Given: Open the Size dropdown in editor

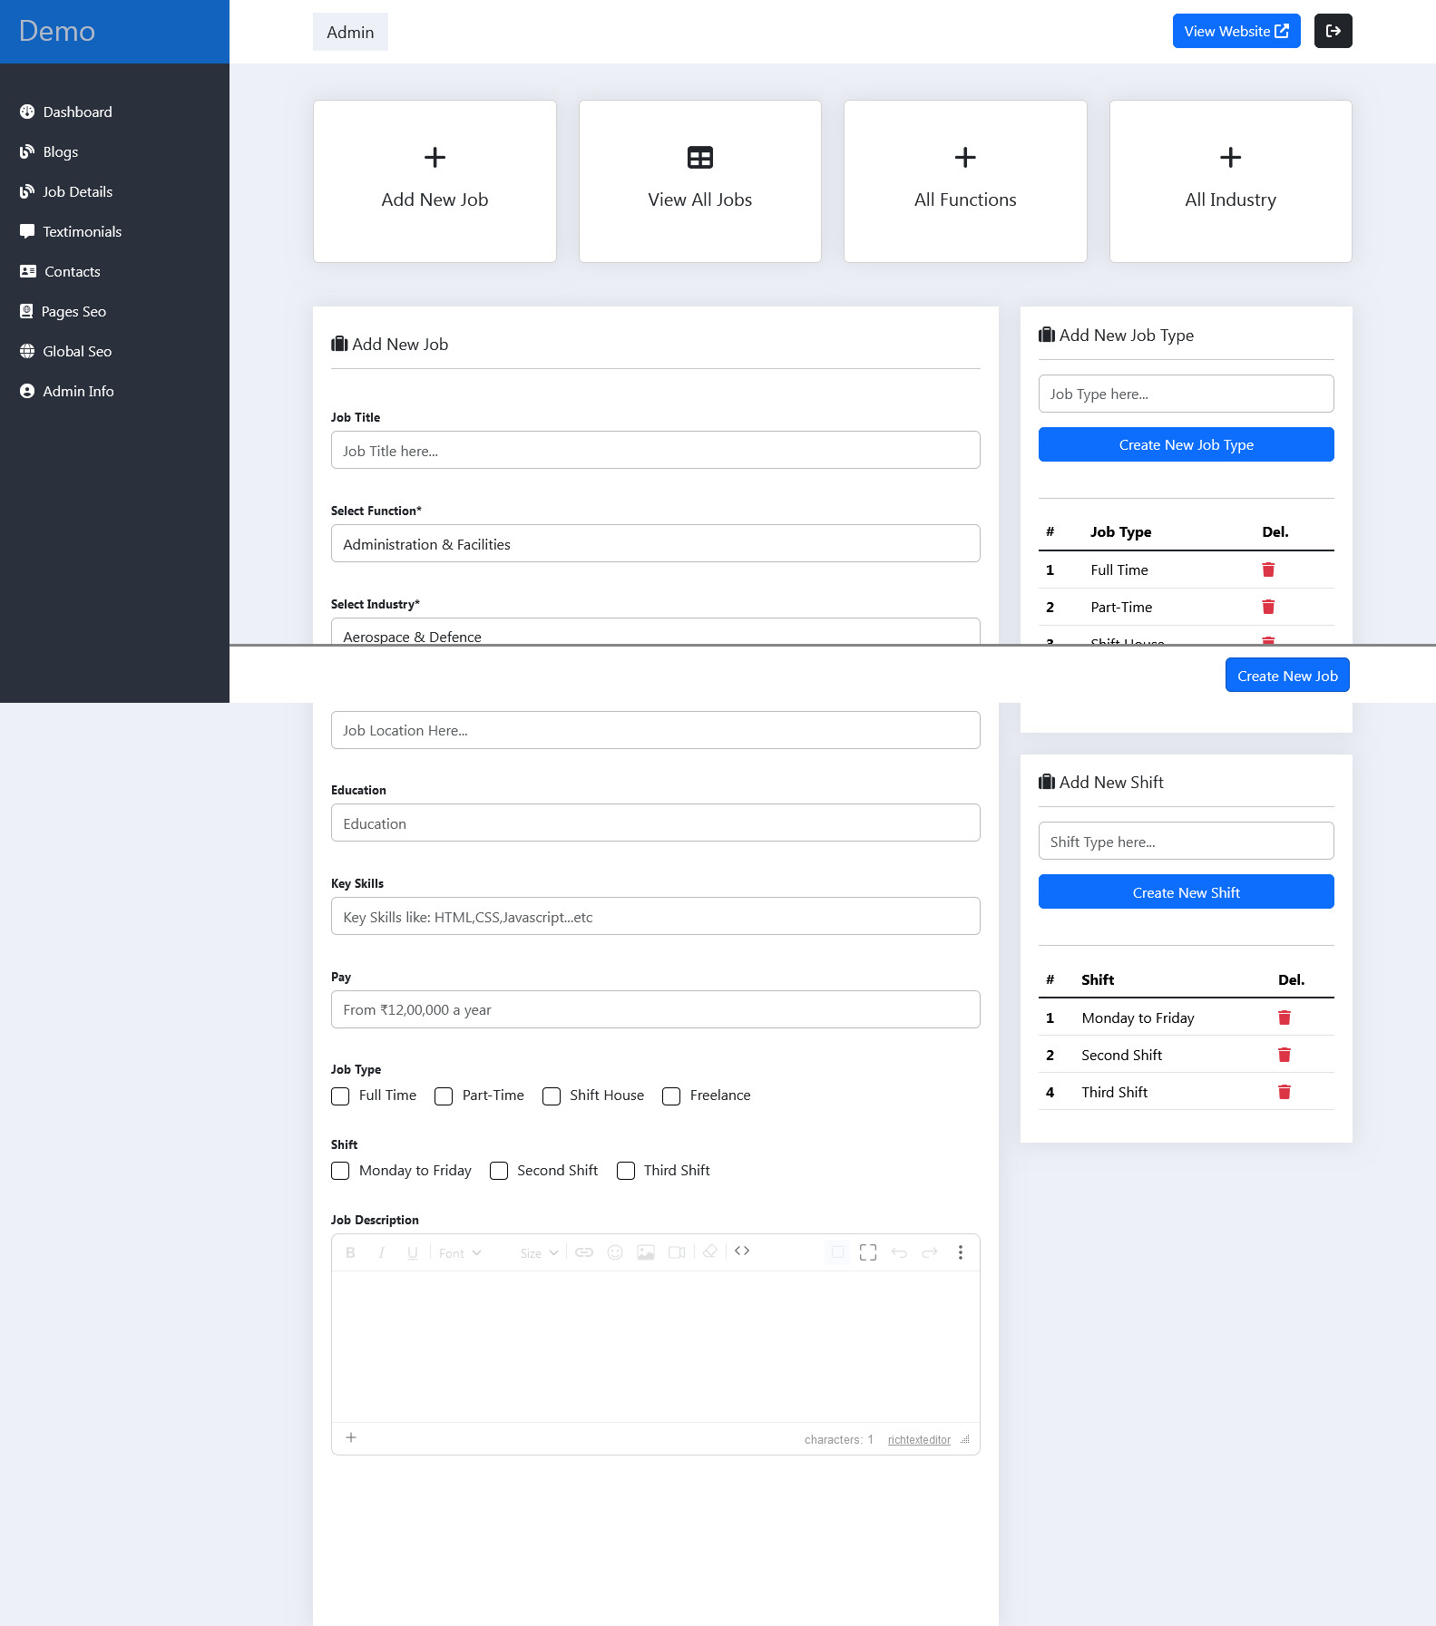Looking at the screenshot, I should [539, 1252].
